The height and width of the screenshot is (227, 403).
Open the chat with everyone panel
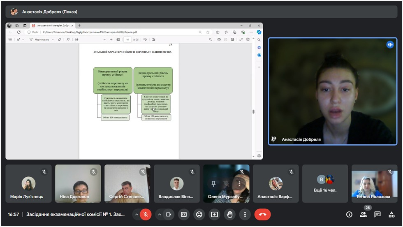coord(377,214)
